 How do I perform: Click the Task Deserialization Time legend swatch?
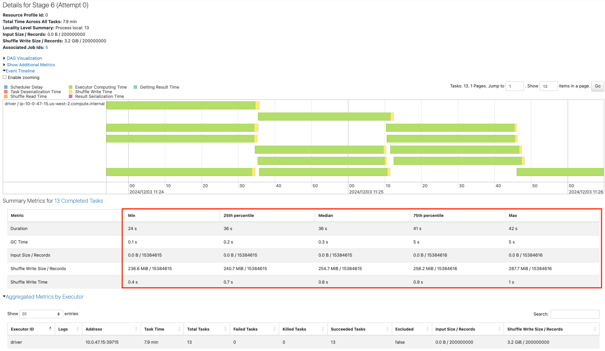6,92
